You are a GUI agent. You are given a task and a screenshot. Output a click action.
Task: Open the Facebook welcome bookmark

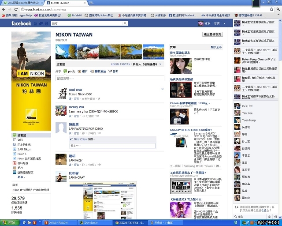[183, 15]
